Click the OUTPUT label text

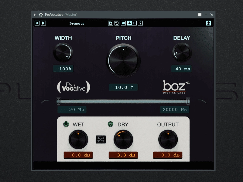pos(168,125)
